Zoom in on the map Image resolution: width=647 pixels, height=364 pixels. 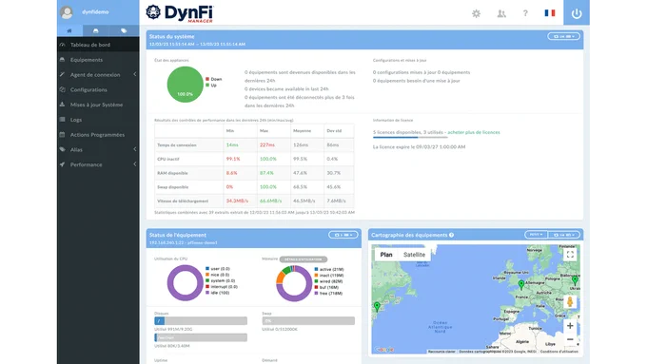pyautogui.click(x=570, y=326)
